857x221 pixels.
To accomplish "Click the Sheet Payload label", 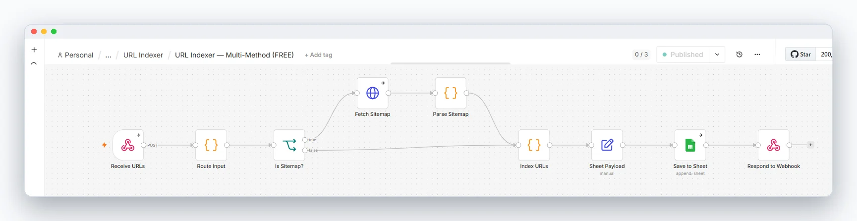I will 607,166.
